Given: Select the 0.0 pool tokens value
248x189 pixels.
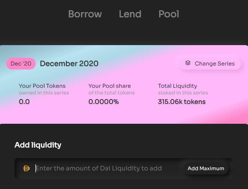Looking at the screenshot, I should (x=24, y=102).
